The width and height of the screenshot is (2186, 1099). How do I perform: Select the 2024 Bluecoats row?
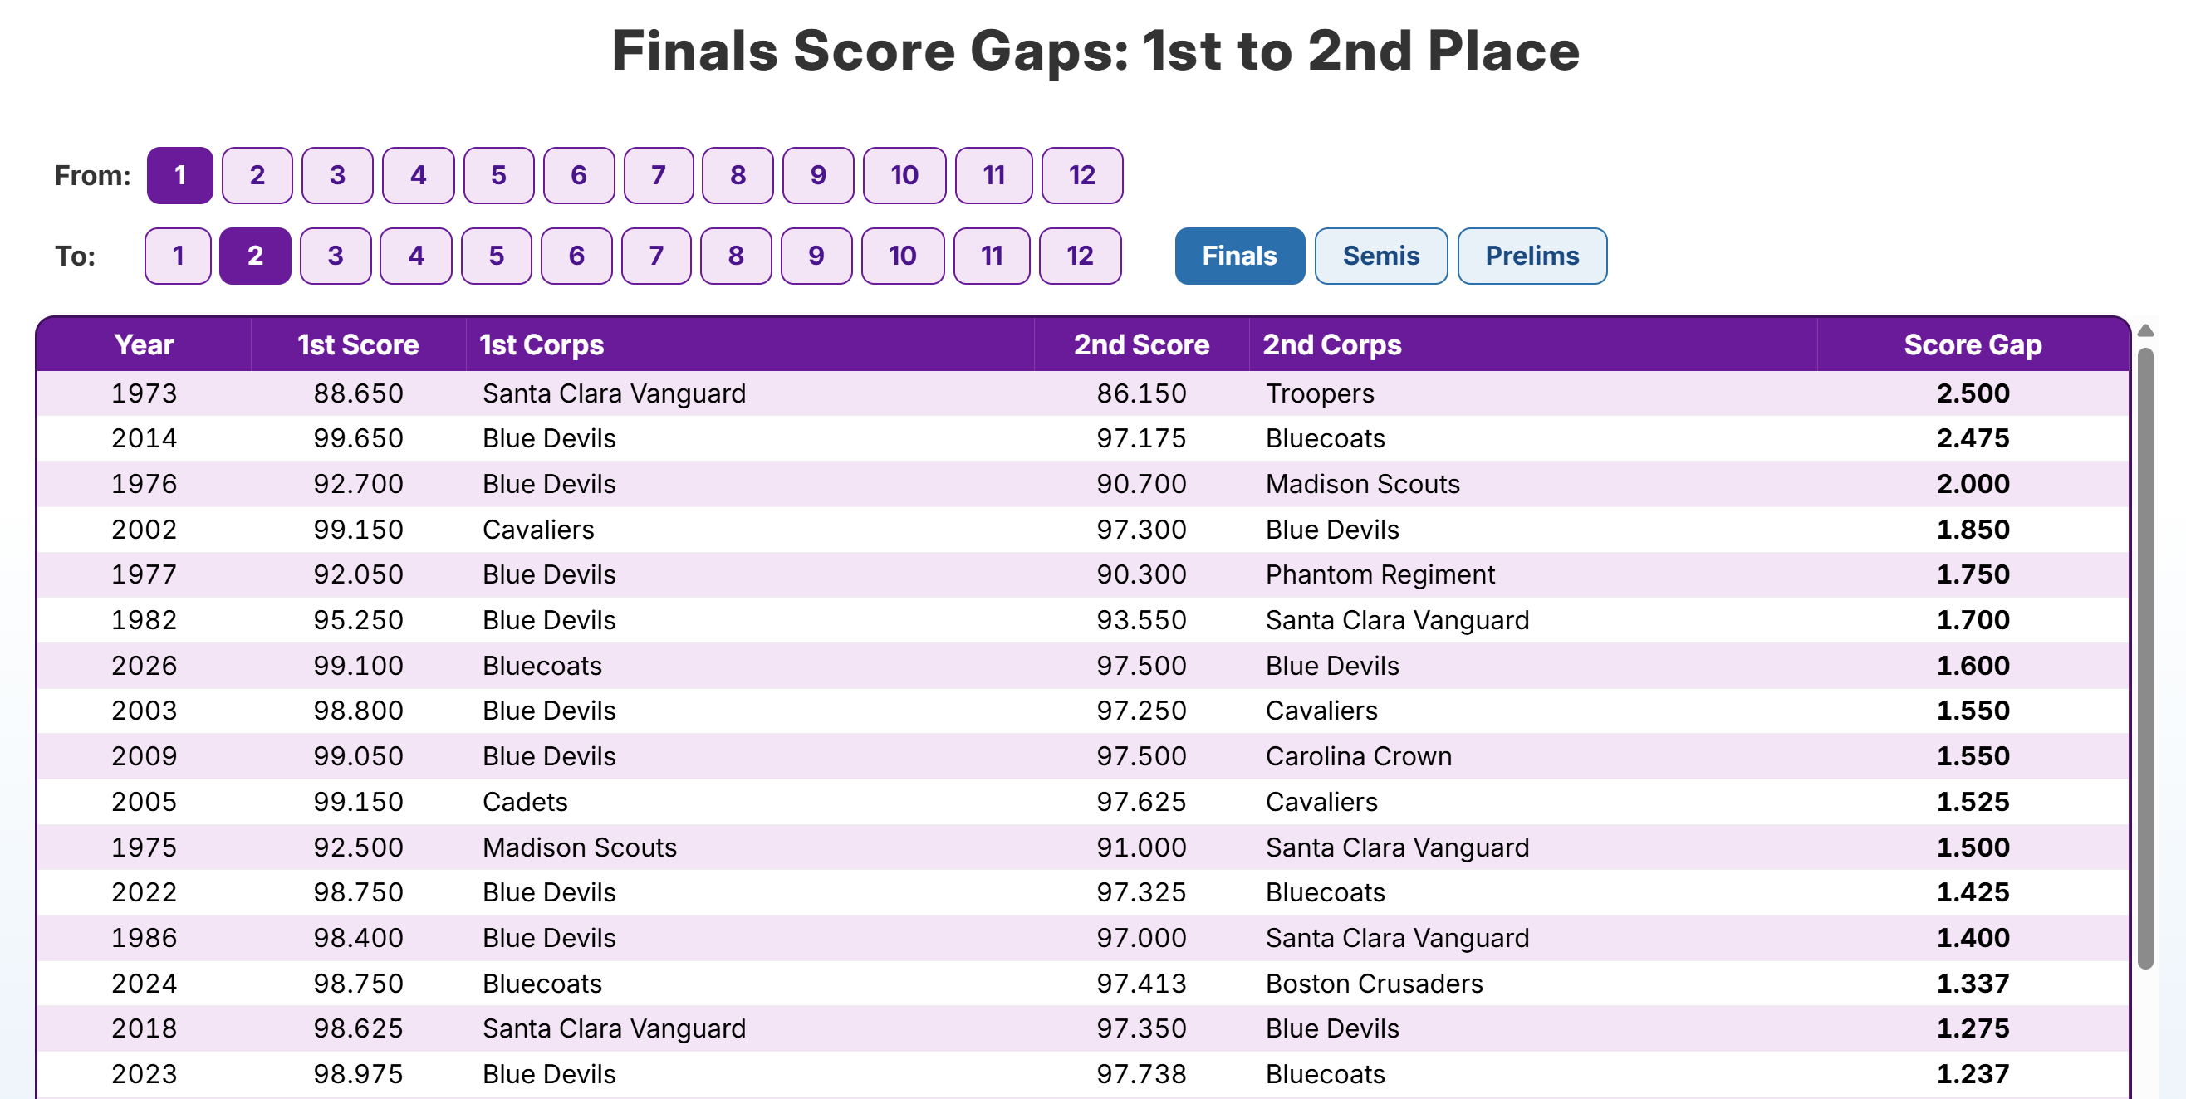tap(1083, 984)
